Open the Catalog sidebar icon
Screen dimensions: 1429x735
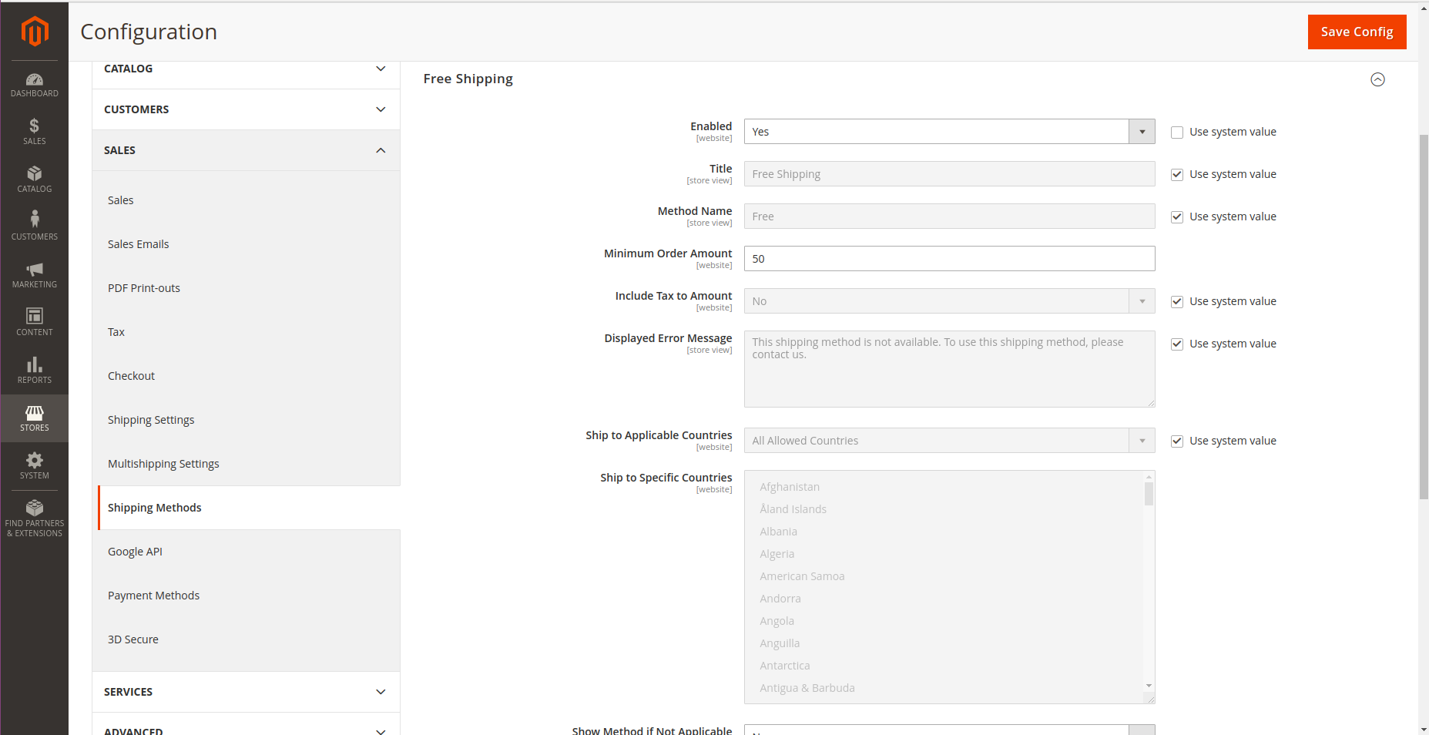pos(34,179)
